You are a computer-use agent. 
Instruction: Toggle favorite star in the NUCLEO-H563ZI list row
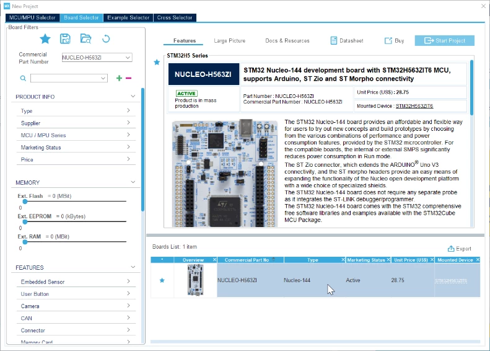click(162, 280)
